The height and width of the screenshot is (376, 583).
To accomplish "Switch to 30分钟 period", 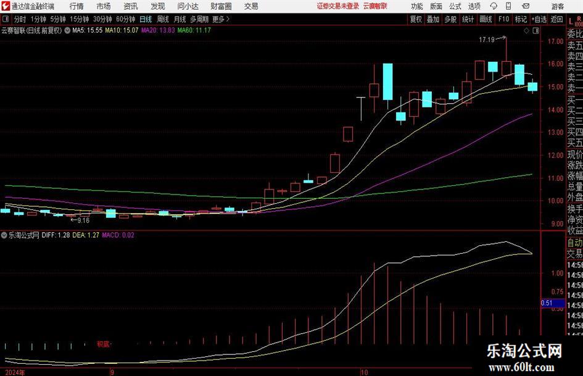I will [102, 19].
